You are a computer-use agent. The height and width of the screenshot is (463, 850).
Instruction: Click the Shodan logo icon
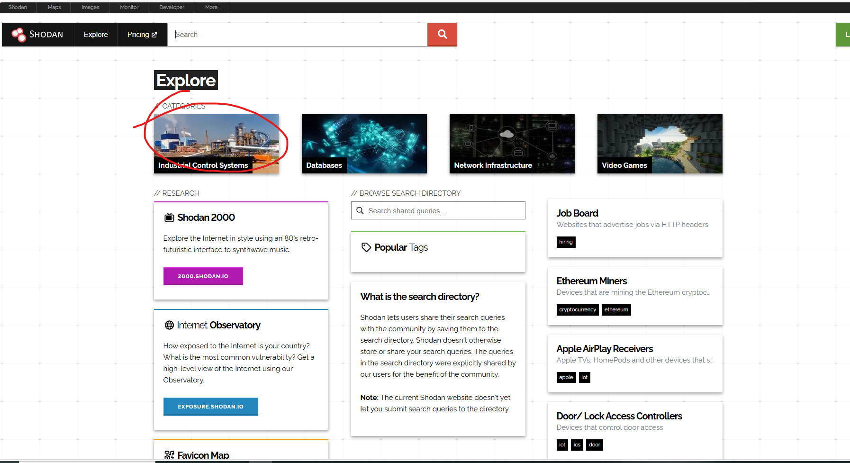click(18, 35)
